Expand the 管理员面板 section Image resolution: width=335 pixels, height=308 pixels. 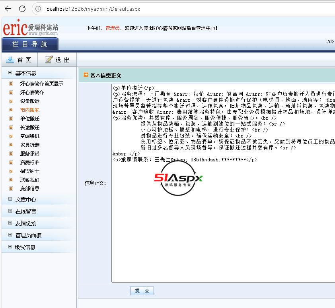coord(10,235)
